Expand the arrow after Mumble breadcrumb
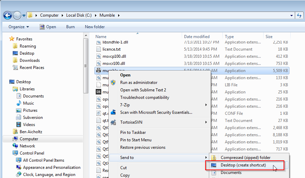Viewport: 305px width, 178px height. 119,15
